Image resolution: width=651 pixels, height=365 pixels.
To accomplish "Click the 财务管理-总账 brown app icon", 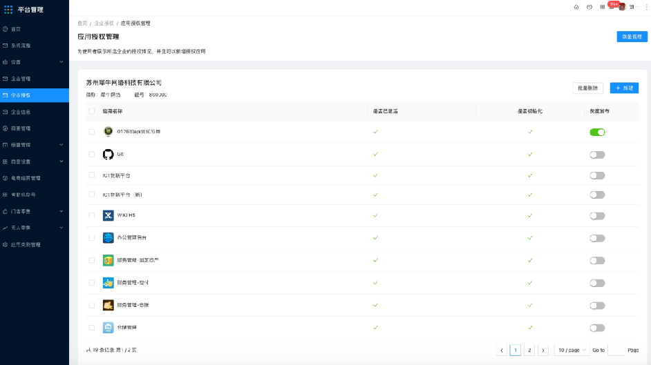I will 108,306.
